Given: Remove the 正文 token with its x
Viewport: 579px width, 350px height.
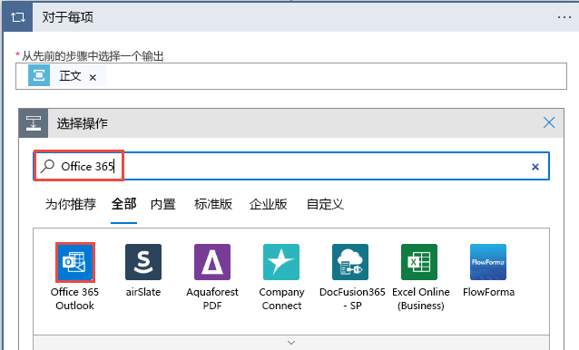Looking at the screenshot, I should pyautogui.click(x=93, y=77).
